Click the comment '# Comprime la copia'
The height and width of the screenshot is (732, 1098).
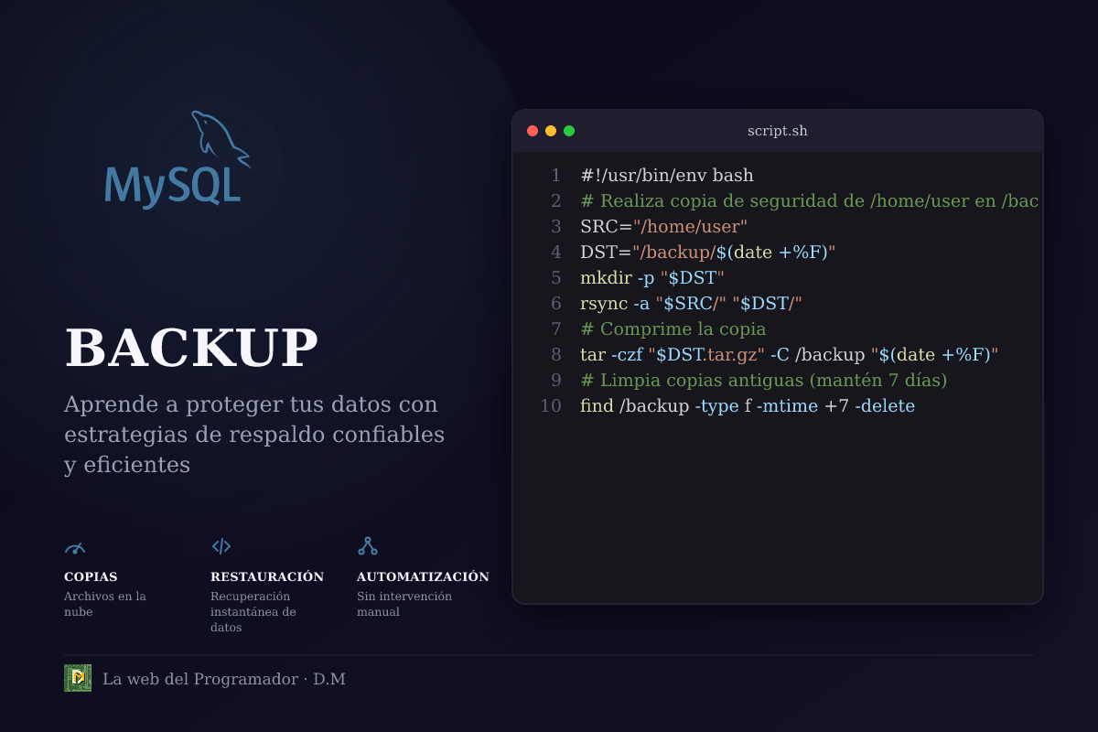[x=673, y=329]
